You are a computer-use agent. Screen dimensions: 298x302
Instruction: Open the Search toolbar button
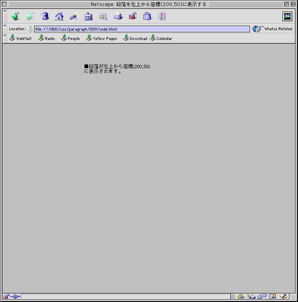(74, 17)
